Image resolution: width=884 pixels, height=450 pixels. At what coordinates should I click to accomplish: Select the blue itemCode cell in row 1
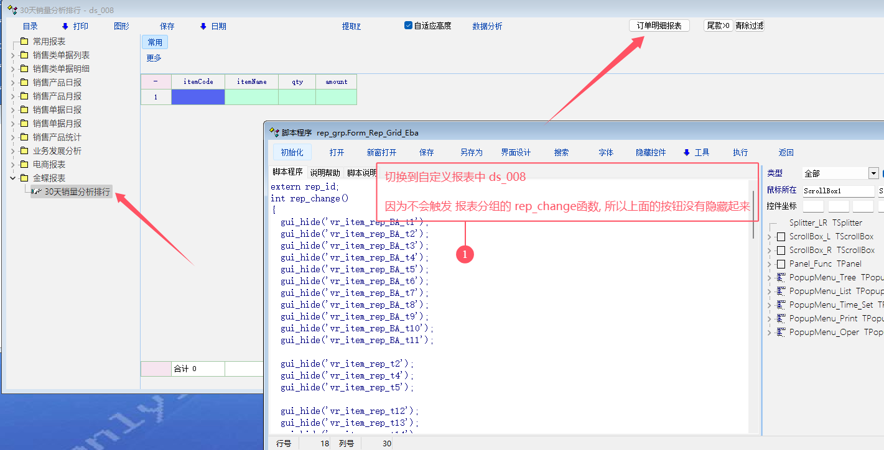[x=198, y=97]
